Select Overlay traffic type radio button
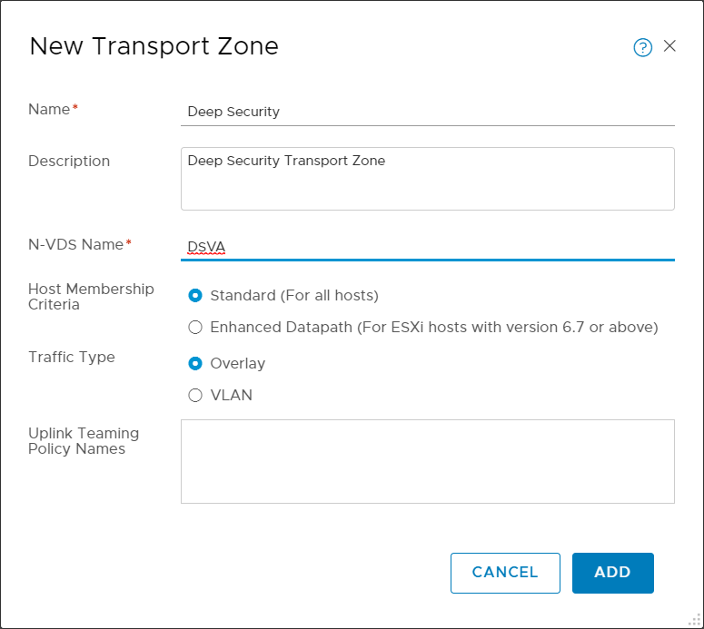 click(195, 363)
